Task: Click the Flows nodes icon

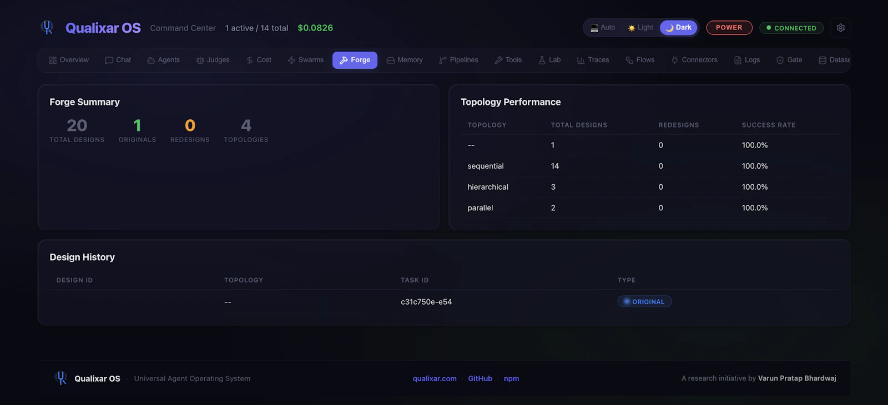Action: point(629,60)
